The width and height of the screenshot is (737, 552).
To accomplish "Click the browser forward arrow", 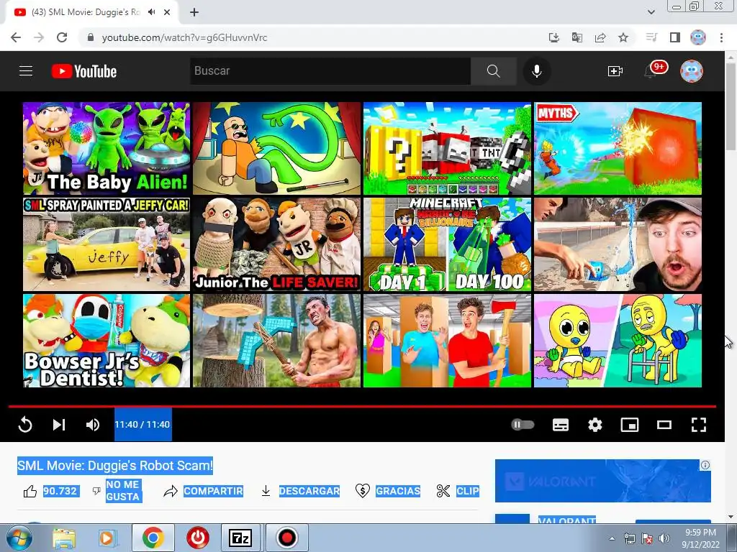I will point(39,37).
